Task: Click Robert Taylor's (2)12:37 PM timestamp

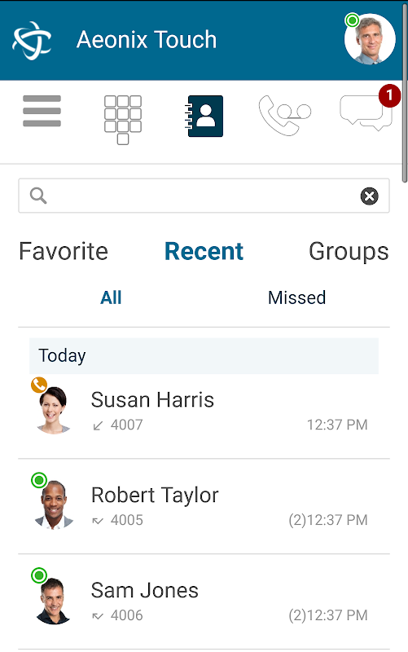Action: pos(328,520)
